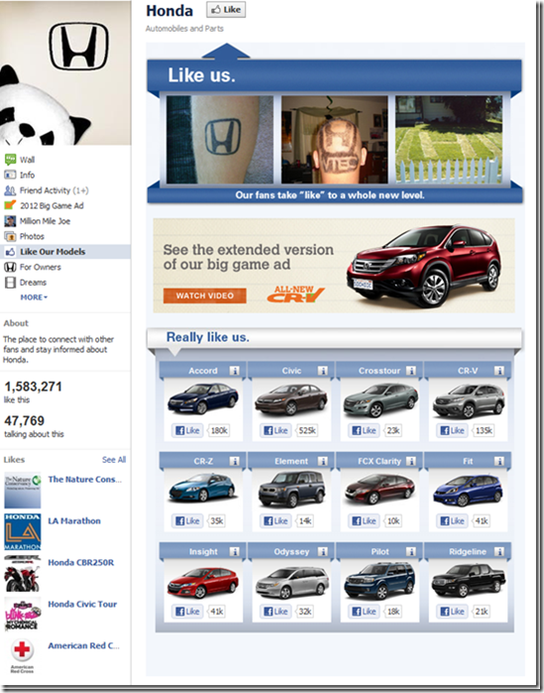This screenshot has height=693, width=544.
Task: Click the Honda page title
Action: click(x=169, y=11)
